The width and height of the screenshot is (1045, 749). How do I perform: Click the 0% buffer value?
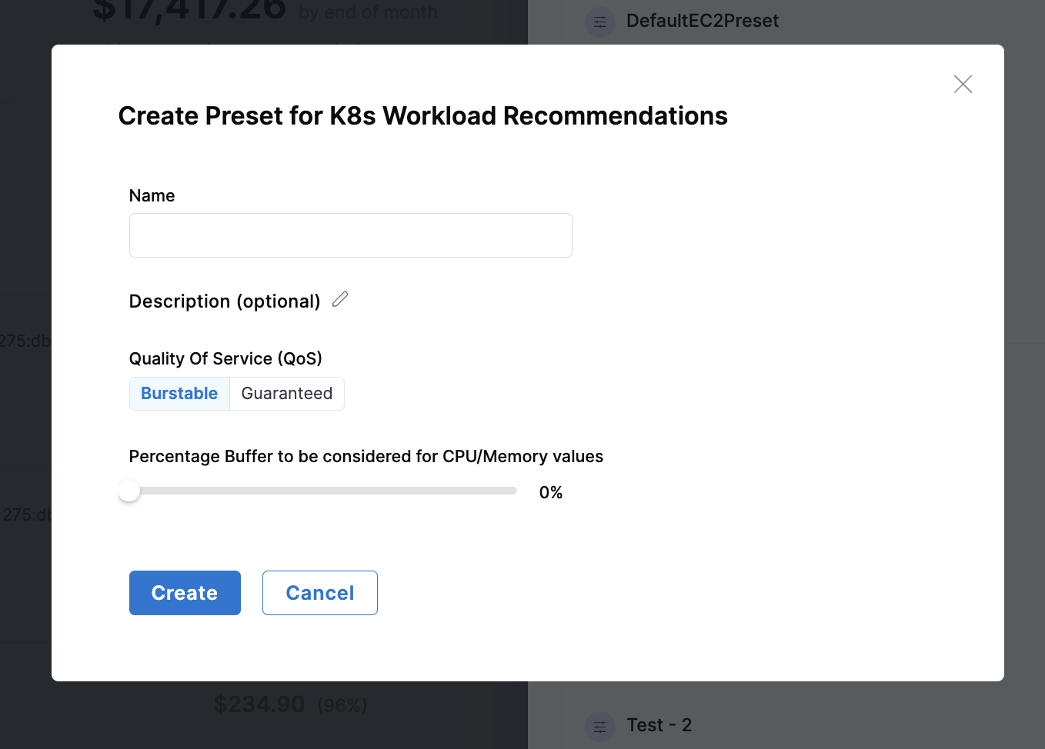click(x=551, y=493)
